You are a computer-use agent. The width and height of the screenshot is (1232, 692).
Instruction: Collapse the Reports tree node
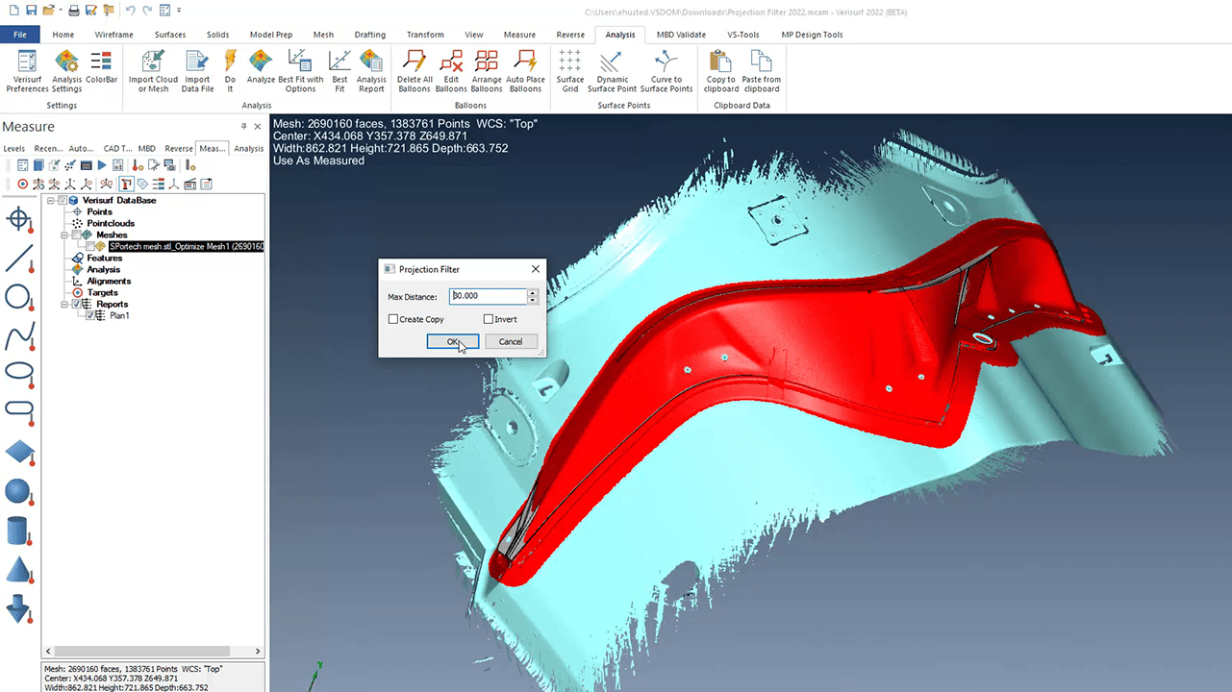(64, 304)
